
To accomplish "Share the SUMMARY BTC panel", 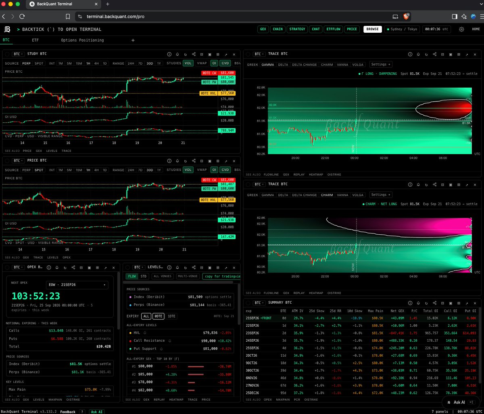I will pyautogui.click(x=434, y=303).
